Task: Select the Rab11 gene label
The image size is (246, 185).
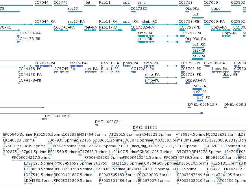Action: [105, 3]
